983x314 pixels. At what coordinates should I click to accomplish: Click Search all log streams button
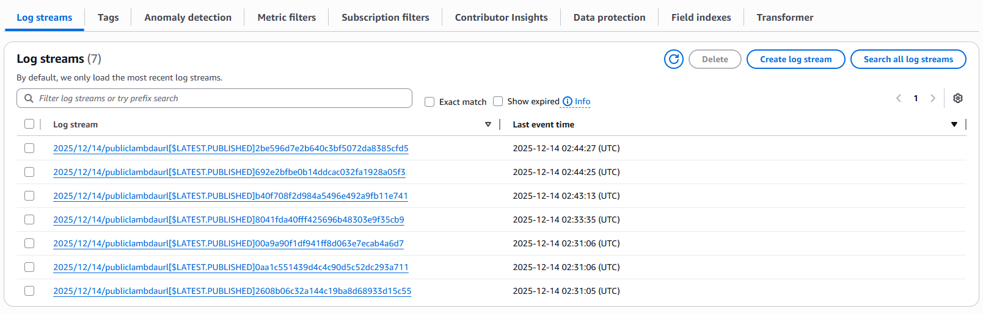tap(908, 59)
